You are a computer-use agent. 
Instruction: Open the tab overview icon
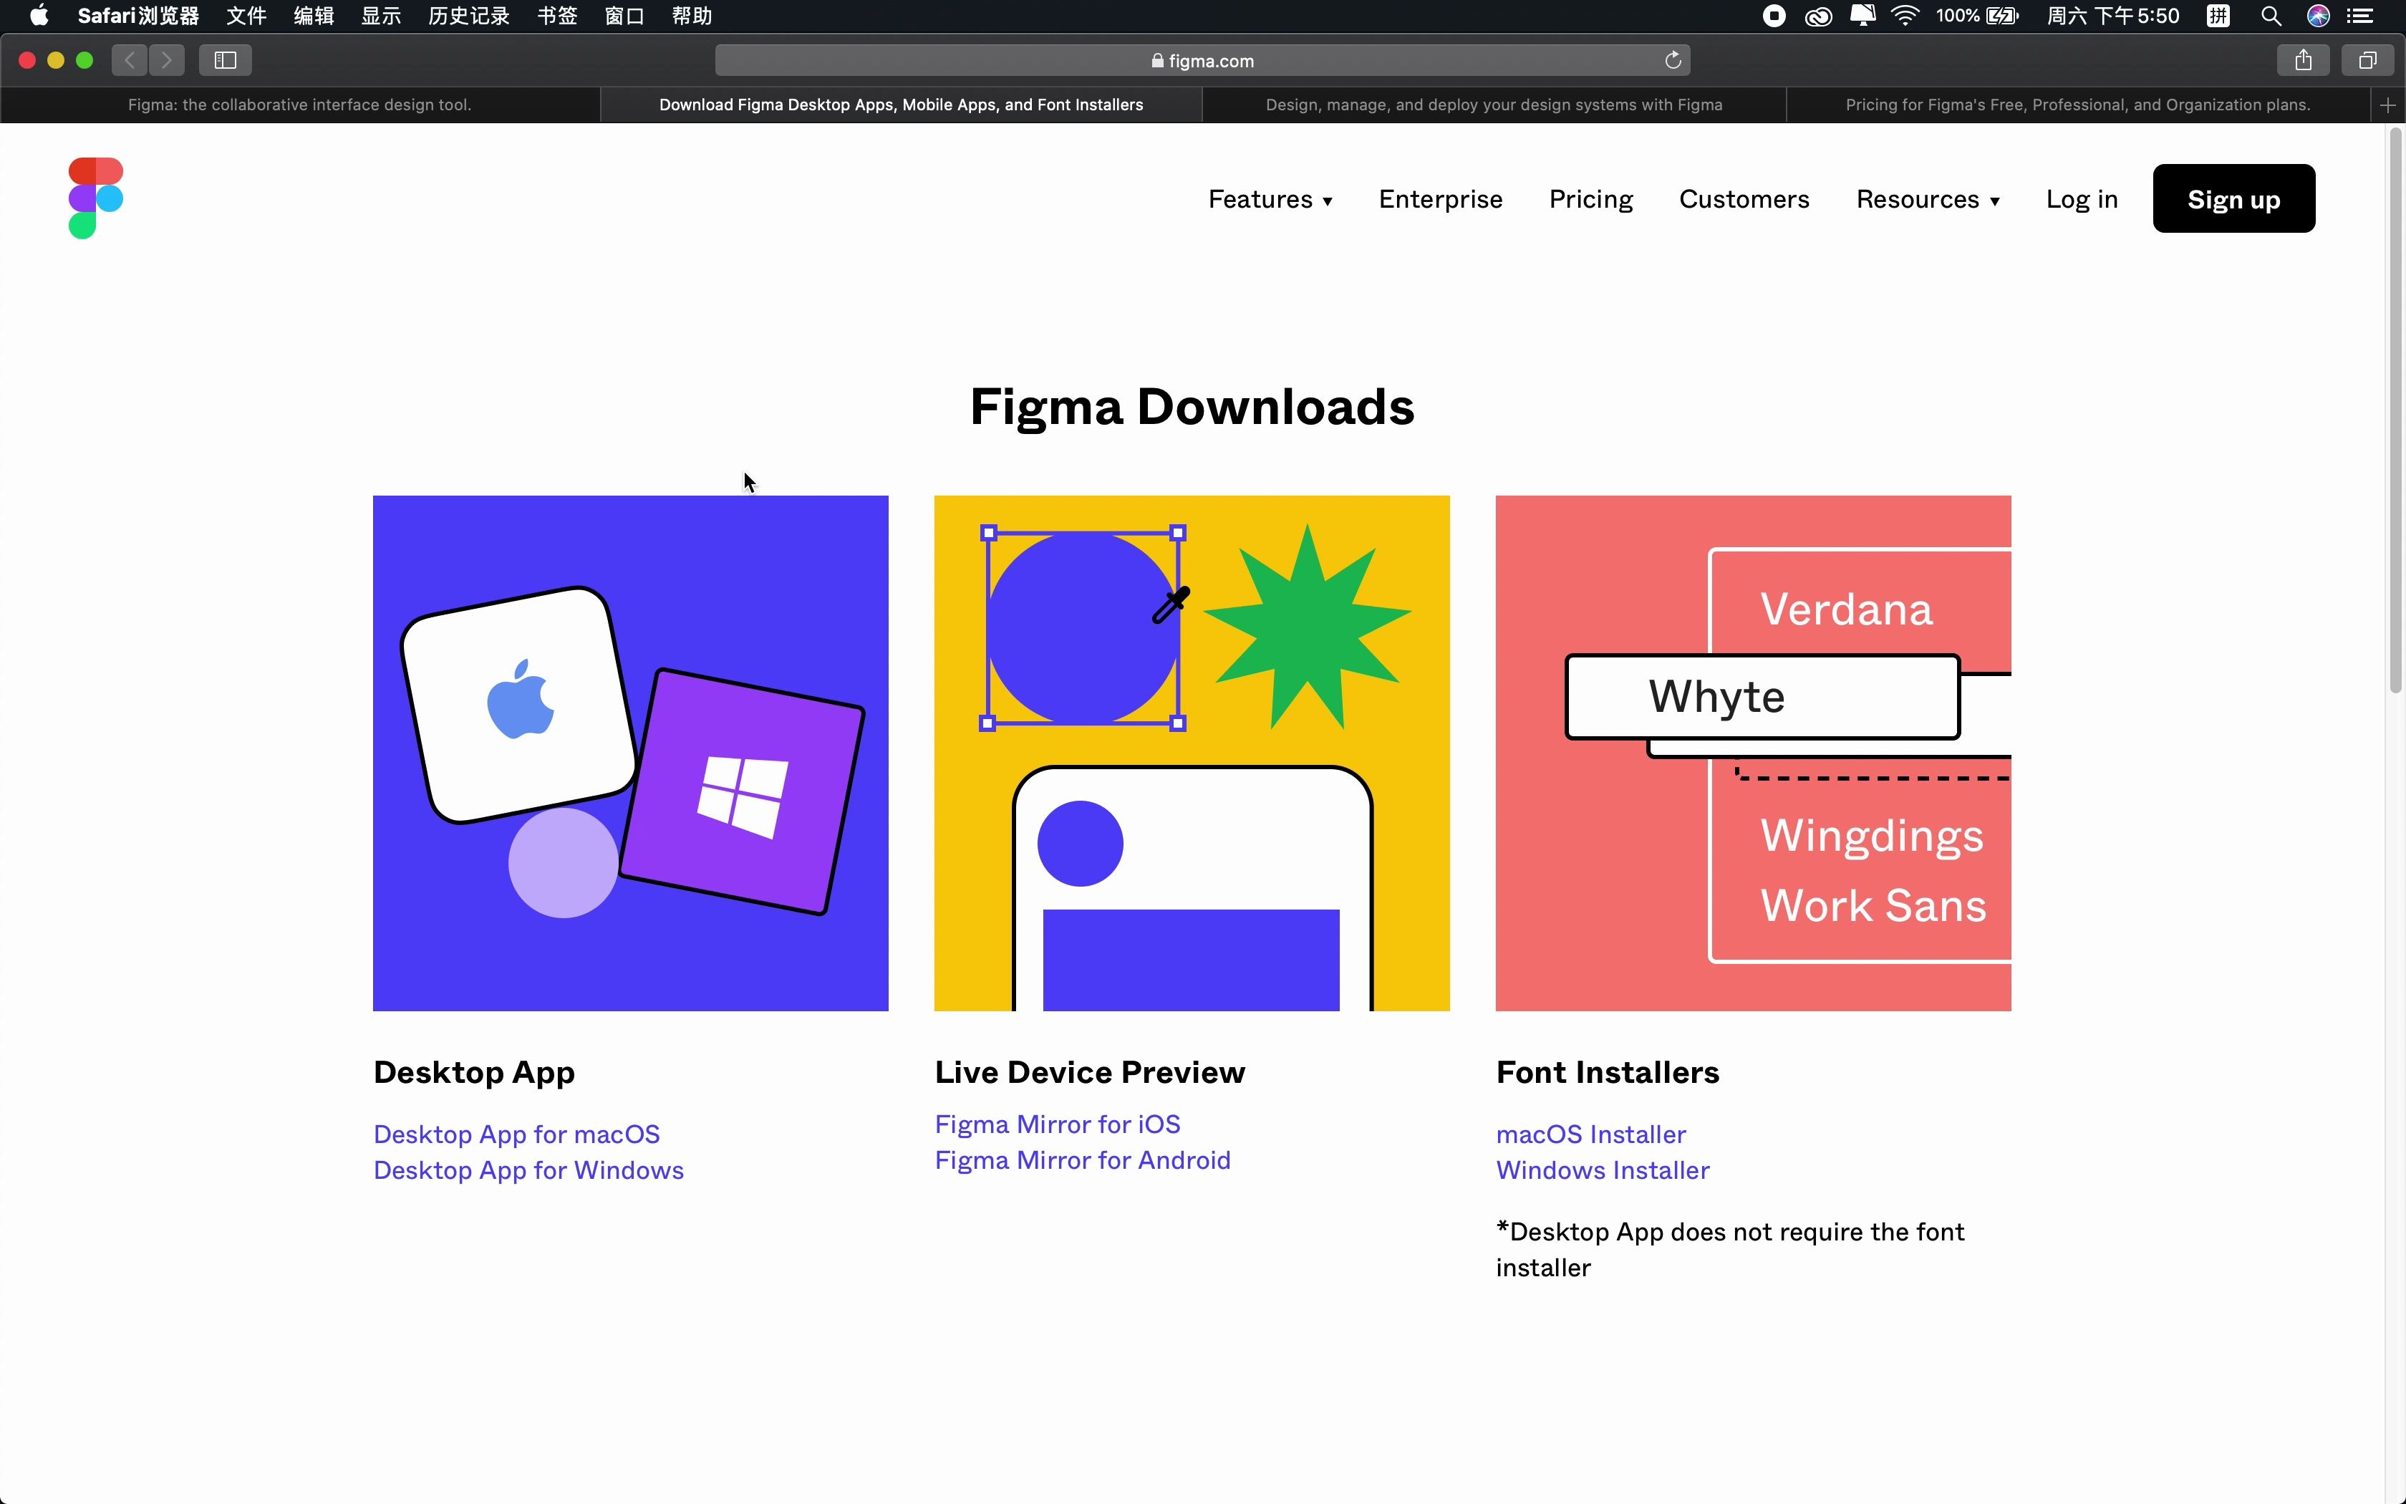2367,61
